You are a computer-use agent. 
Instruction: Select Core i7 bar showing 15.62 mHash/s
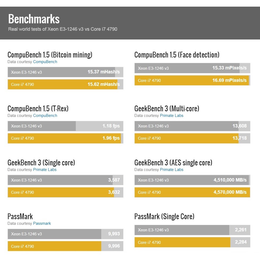[65, 85]
